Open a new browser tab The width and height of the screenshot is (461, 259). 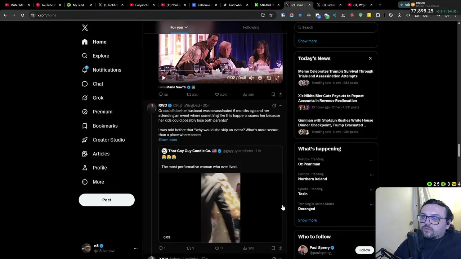(380, 5)
